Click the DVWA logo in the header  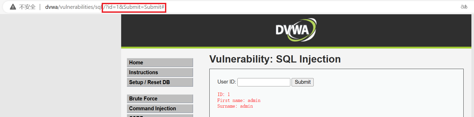[296, 30]
